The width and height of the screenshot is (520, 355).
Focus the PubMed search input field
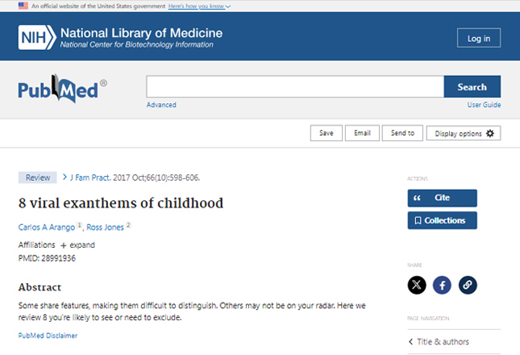coord(295,86)
